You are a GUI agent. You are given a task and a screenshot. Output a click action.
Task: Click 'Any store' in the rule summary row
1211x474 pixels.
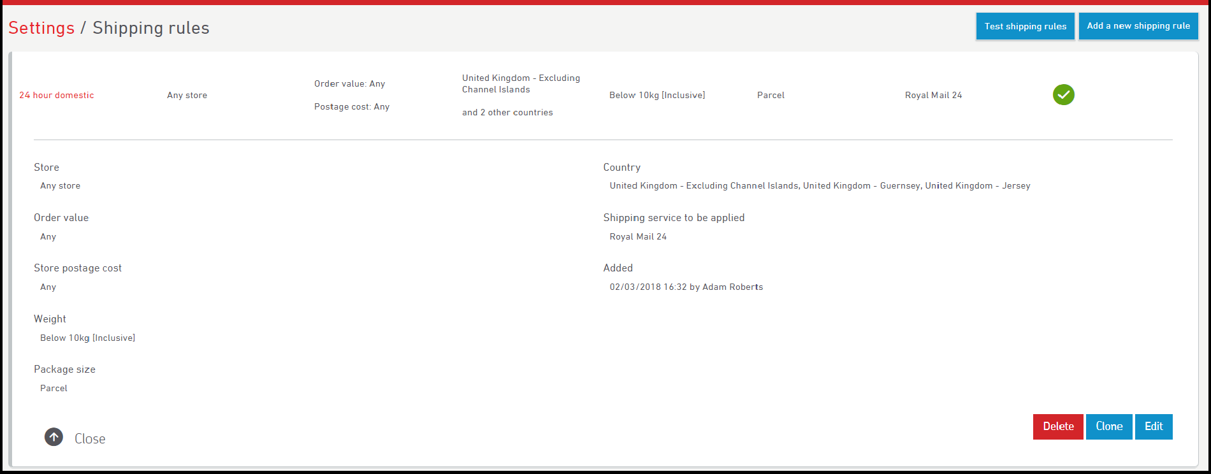[187, 96]
